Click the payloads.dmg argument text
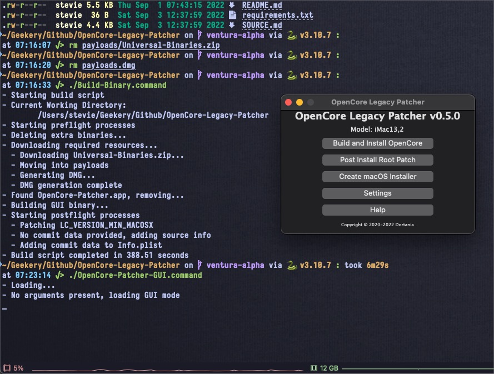 (109, 65)
